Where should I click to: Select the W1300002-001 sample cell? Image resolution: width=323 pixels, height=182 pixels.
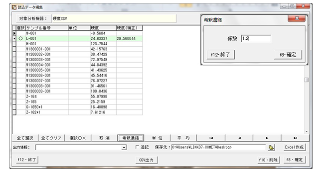click(x=47, y=54)
